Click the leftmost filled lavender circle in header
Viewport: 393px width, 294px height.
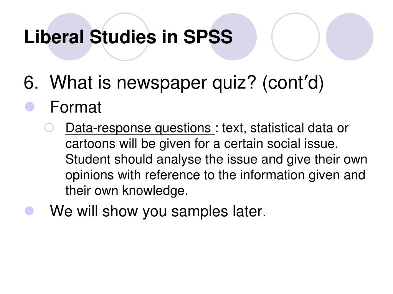(x=70, y=37)
